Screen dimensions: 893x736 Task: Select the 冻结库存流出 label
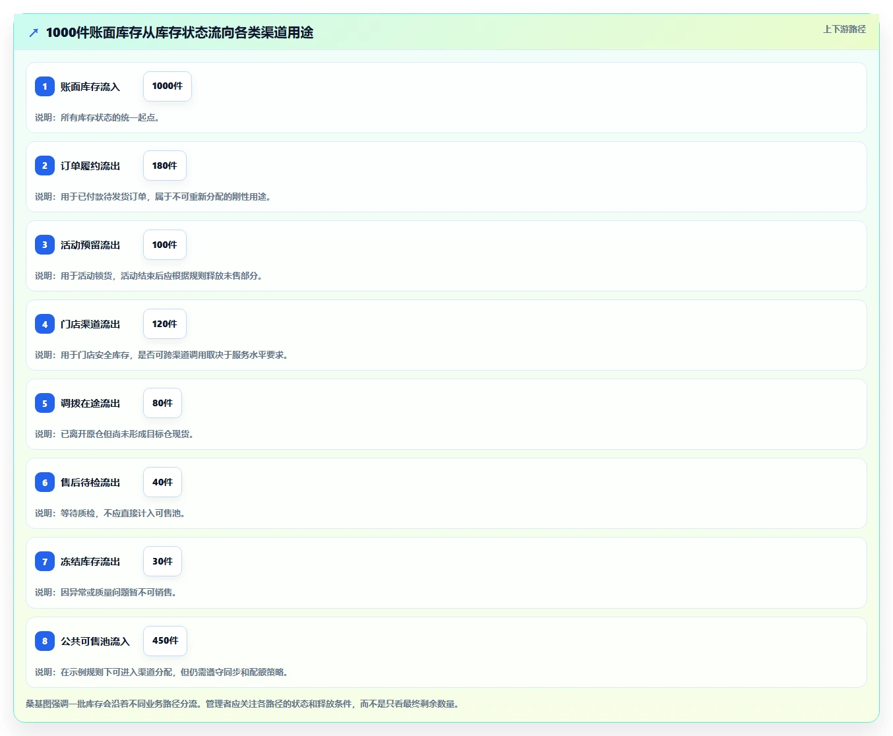(x=90, y=562)
